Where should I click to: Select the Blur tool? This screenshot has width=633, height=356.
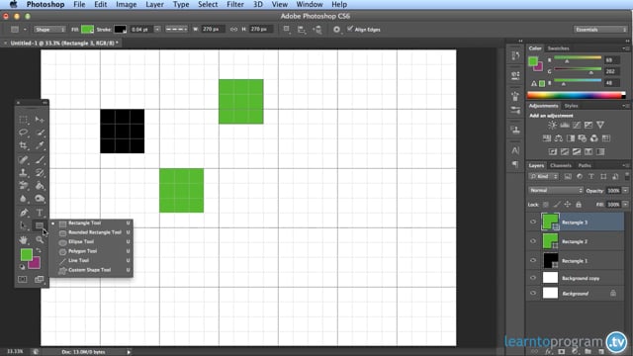click(23, 199)
